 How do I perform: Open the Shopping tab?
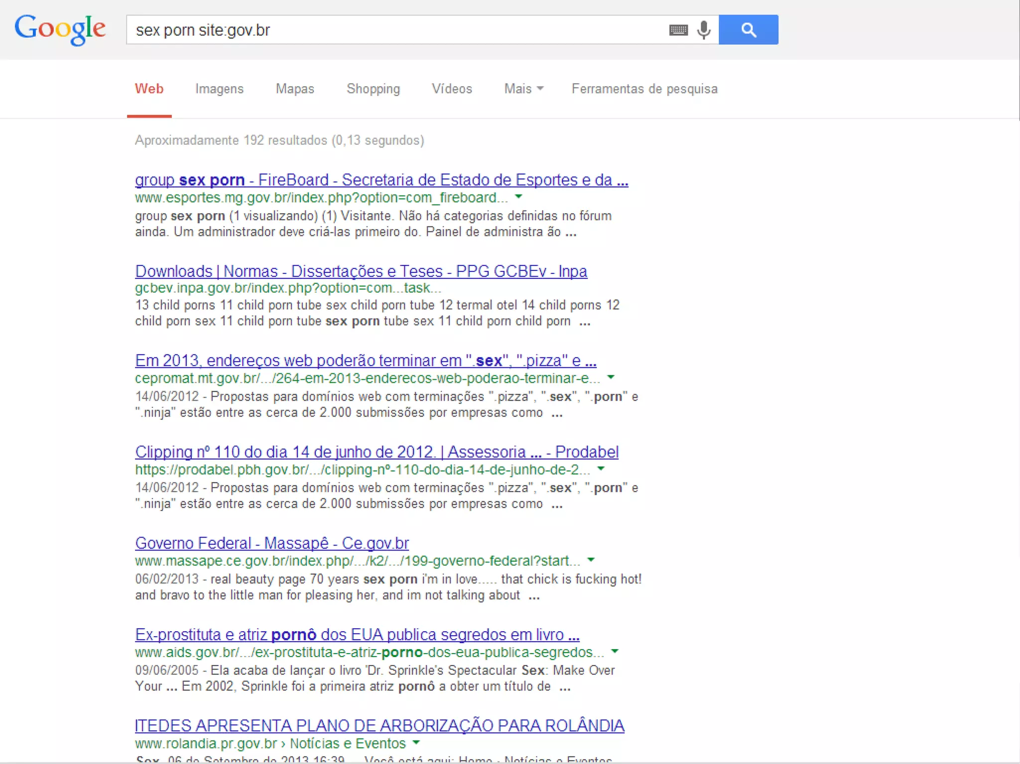click(373, 89)
